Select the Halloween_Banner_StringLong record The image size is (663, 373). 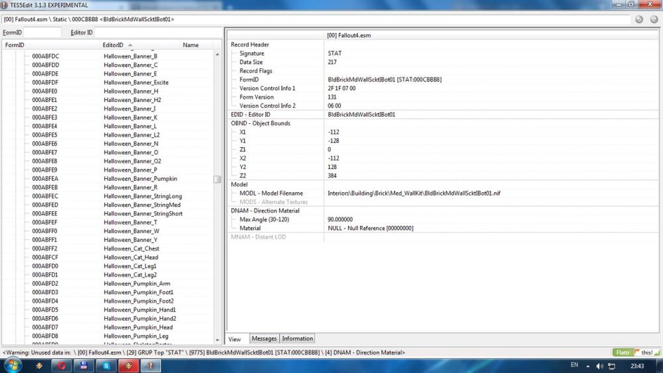143,196
